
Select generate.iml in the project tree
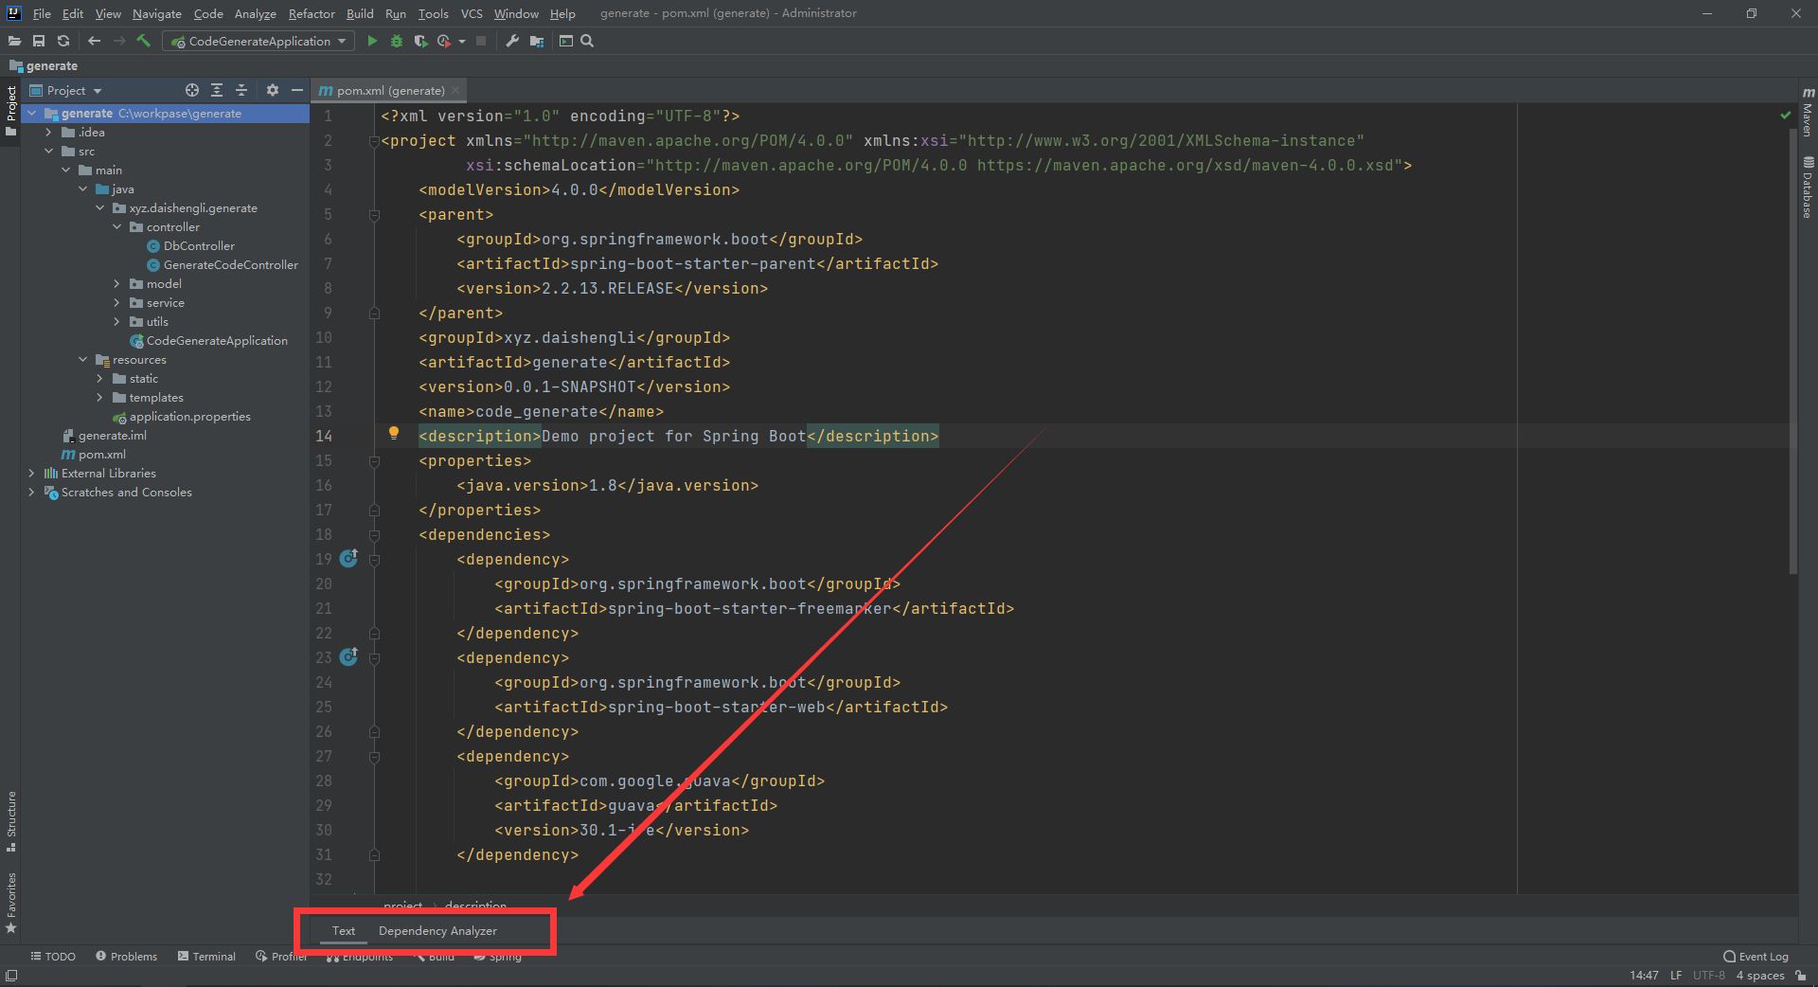(112, 435)
